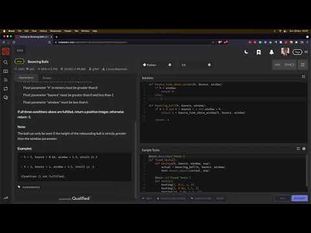Open the leaderboard icon in left sidebar
The image size is (311, 233).
6,80
